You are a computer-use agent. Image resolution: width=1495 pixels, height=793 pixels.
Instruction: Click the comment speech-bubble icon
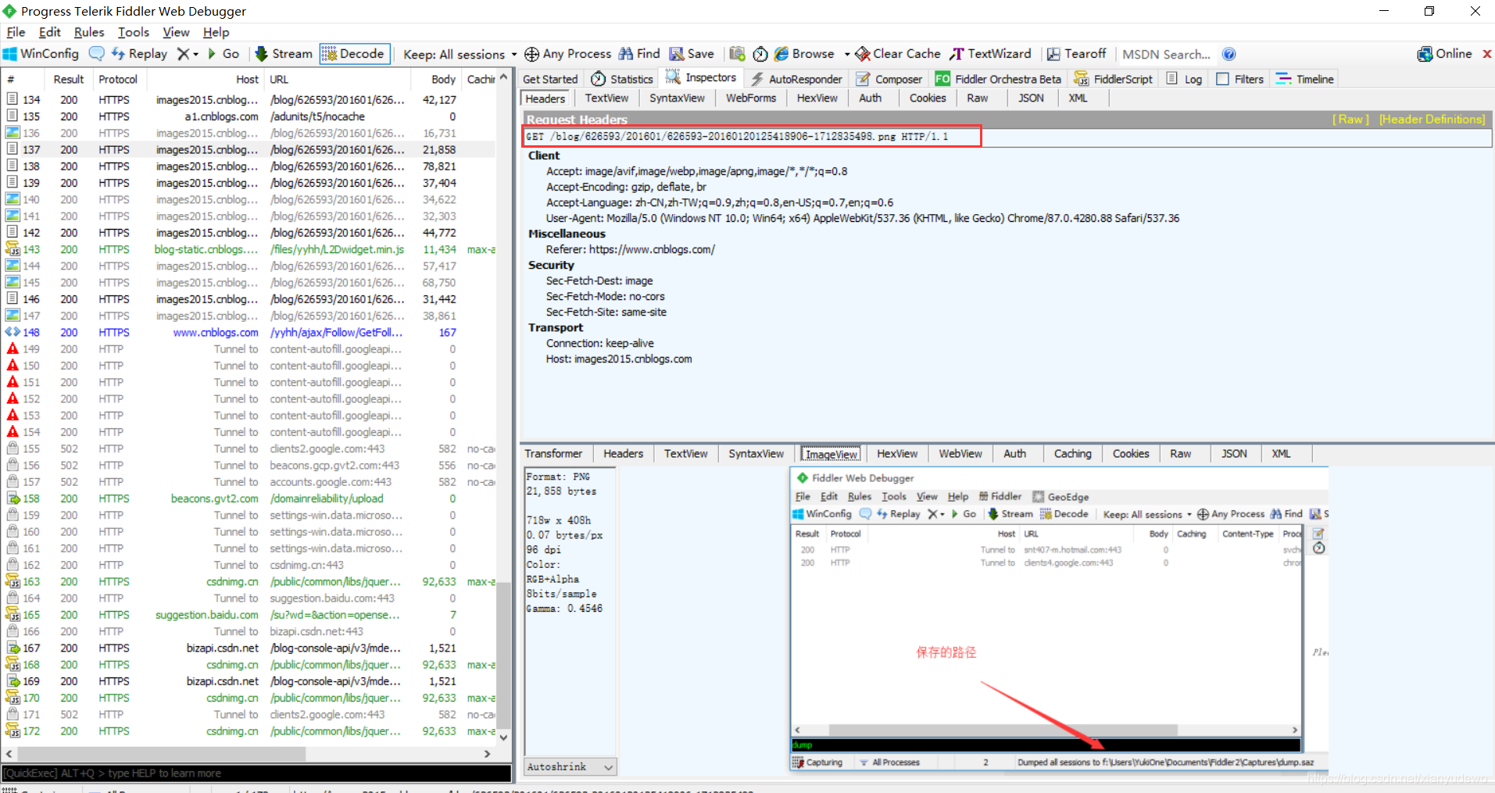(96, 54)
